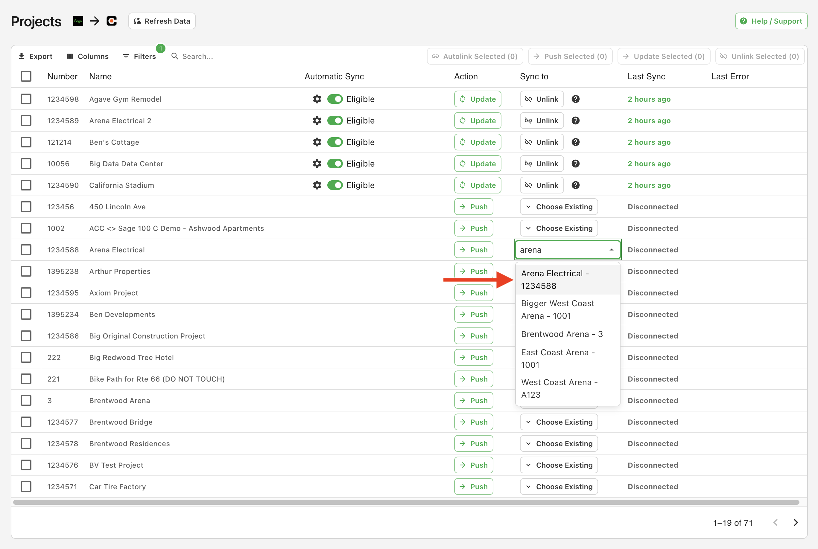
Task: Open Choose Existing dropdown for Ashwood Apartments row
Action: click(559, 228)
